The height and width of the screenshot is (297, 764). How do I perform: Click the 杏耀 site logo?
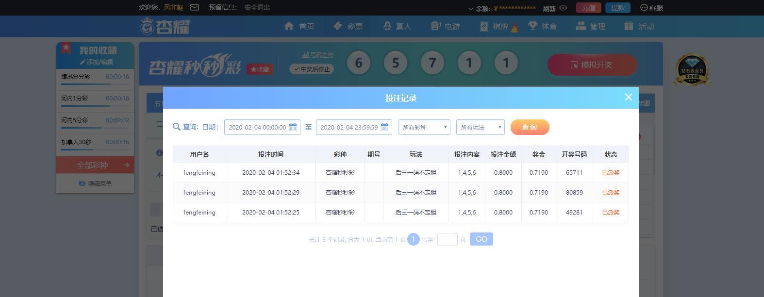(165, 26)
